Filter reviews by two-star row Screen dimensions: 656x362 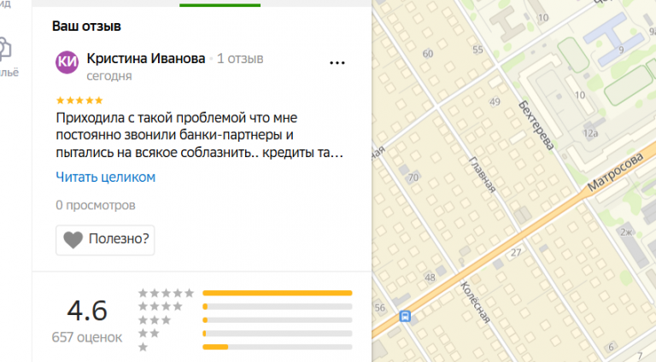[246, 334]
